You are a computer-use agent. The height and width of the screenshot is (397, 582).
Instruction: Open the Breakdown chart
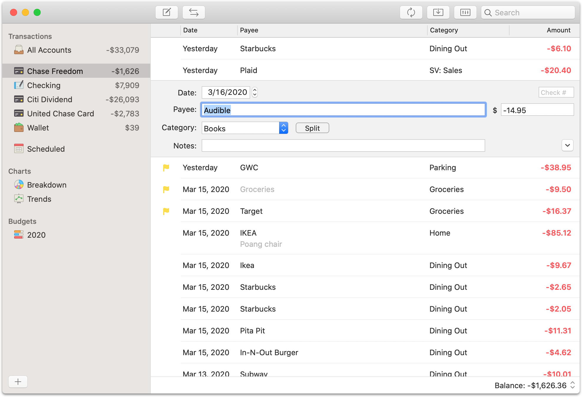click(76, 185)
